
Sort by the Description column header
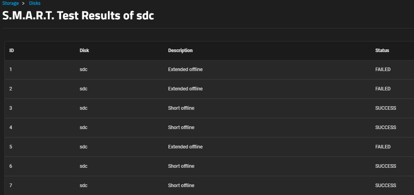pyautogui.click(x=180, y=51)
